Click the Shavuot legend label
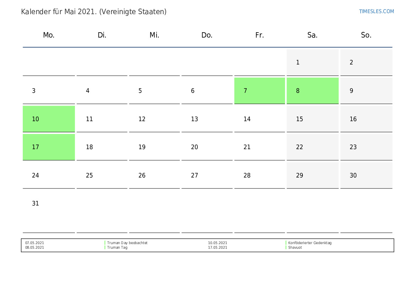415x293 pixels. tap(295, 248)
